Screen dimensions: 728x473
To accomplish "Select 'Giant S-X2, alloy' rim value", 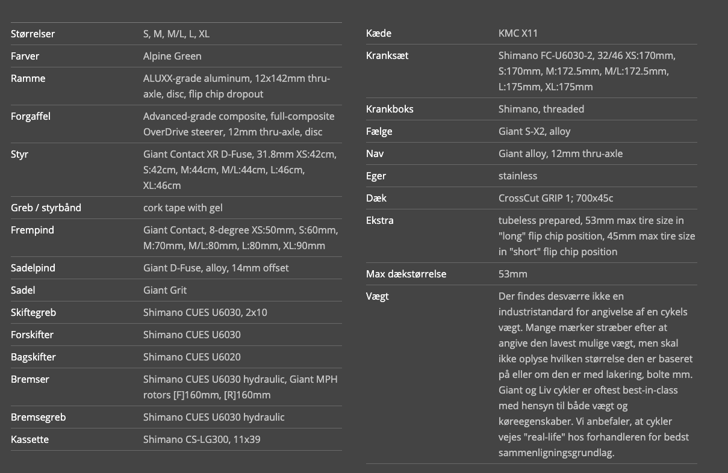I will pyautogui.click(x=535, y=131).
